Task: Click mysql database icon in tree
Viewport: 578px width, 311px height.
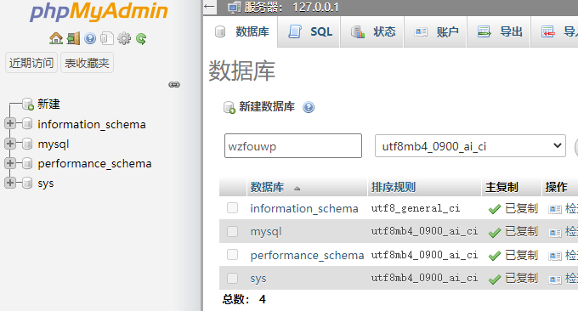Action: pyautogui.click(x=27, y=144)
